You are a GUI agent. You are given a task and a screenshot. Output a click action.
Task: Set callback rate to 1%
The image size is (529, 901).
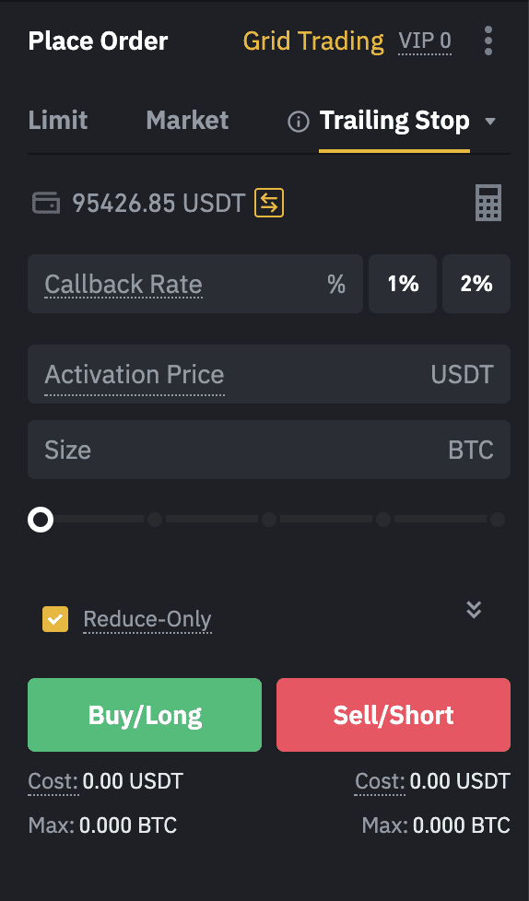(403, 284)
